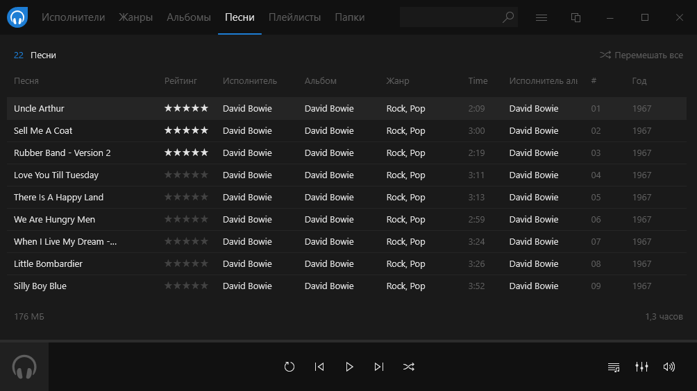Sort by the Исполнитель column header
The image size is (697, 391).
[250, 81]
